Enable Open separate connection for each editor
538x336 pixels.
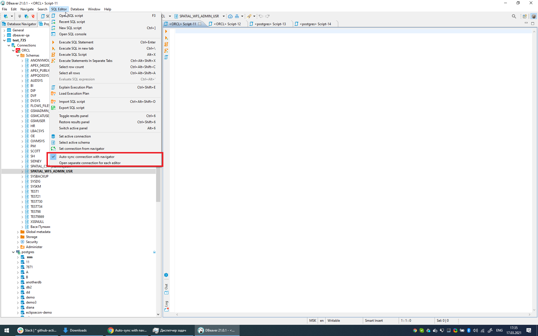click(x=90, y=163)
